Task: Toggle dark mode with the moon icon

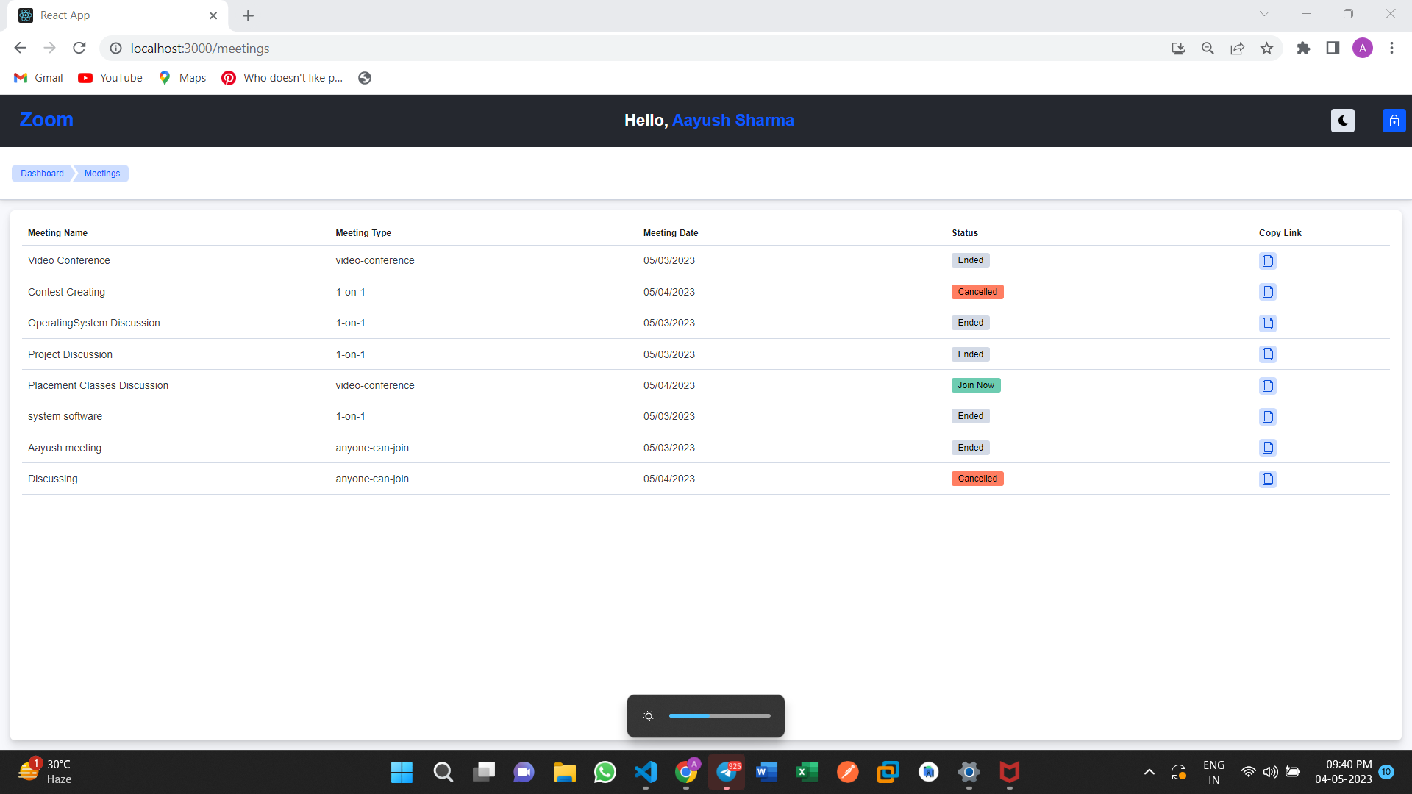Action: pos(1342,121)
